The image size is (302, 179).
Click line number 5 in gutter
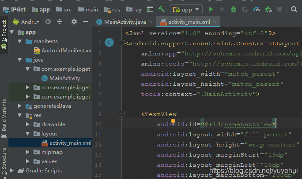pos(100,74)
